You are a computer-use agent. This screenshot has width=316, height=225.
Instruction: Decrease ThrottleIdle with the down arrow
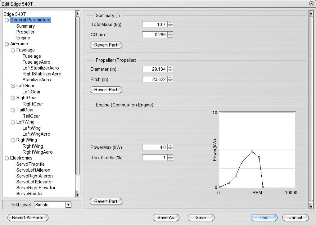pos(170,159)
